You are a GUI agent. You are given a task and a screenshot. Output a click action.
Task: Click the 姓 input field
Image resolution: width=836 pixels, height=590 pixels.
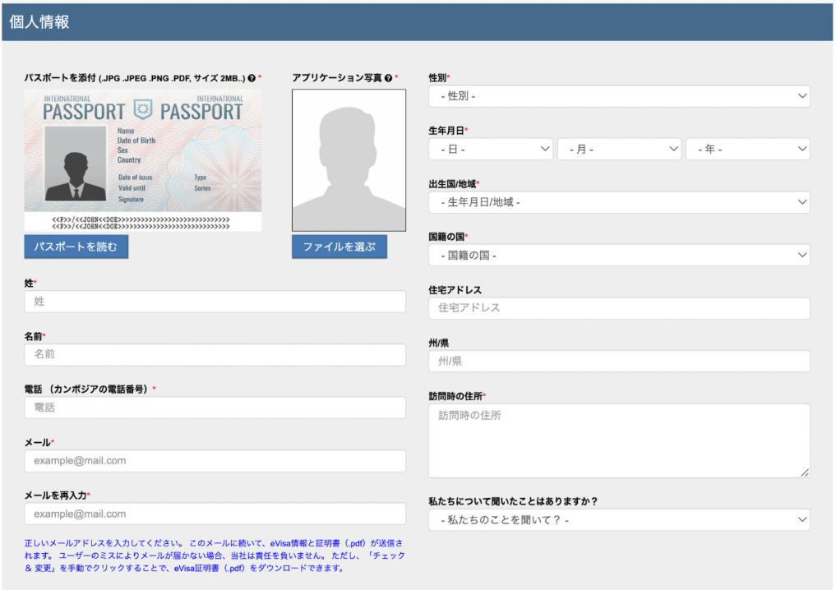[x=215, y=302]
